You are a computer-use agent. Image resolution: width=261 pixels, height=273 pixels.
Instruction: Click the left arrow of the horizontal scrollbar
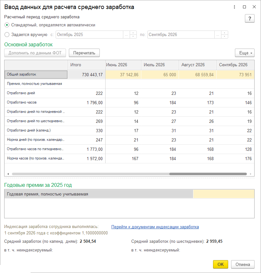point(8,174)
